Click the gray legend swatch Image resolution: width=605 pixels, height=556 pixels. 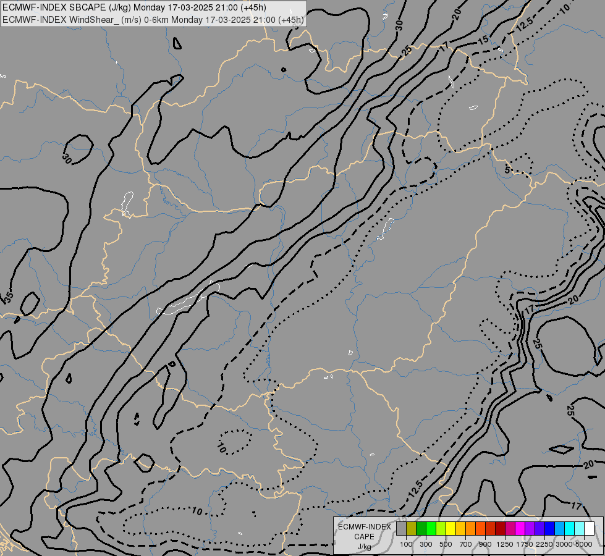coord(401,529)
